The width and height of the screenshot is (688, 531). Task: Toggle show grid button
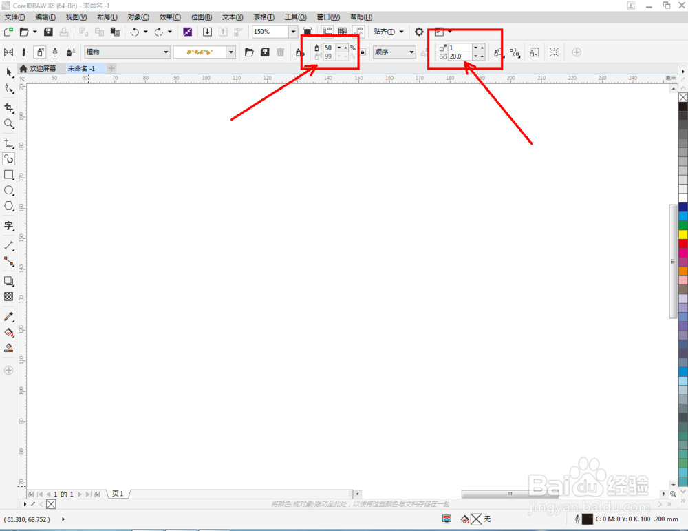coord(343,32)
